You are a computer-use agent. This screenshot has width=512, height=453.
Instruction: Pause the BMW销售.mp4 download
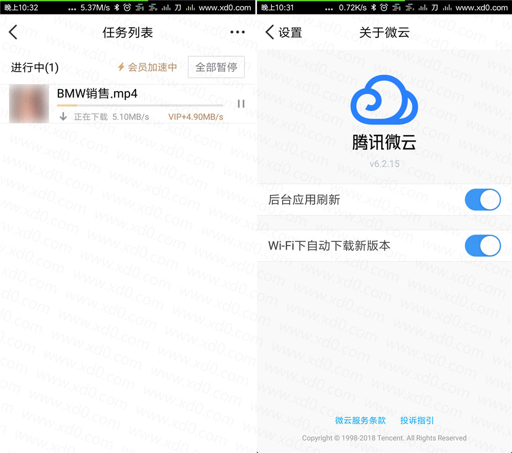pos(241,104)
